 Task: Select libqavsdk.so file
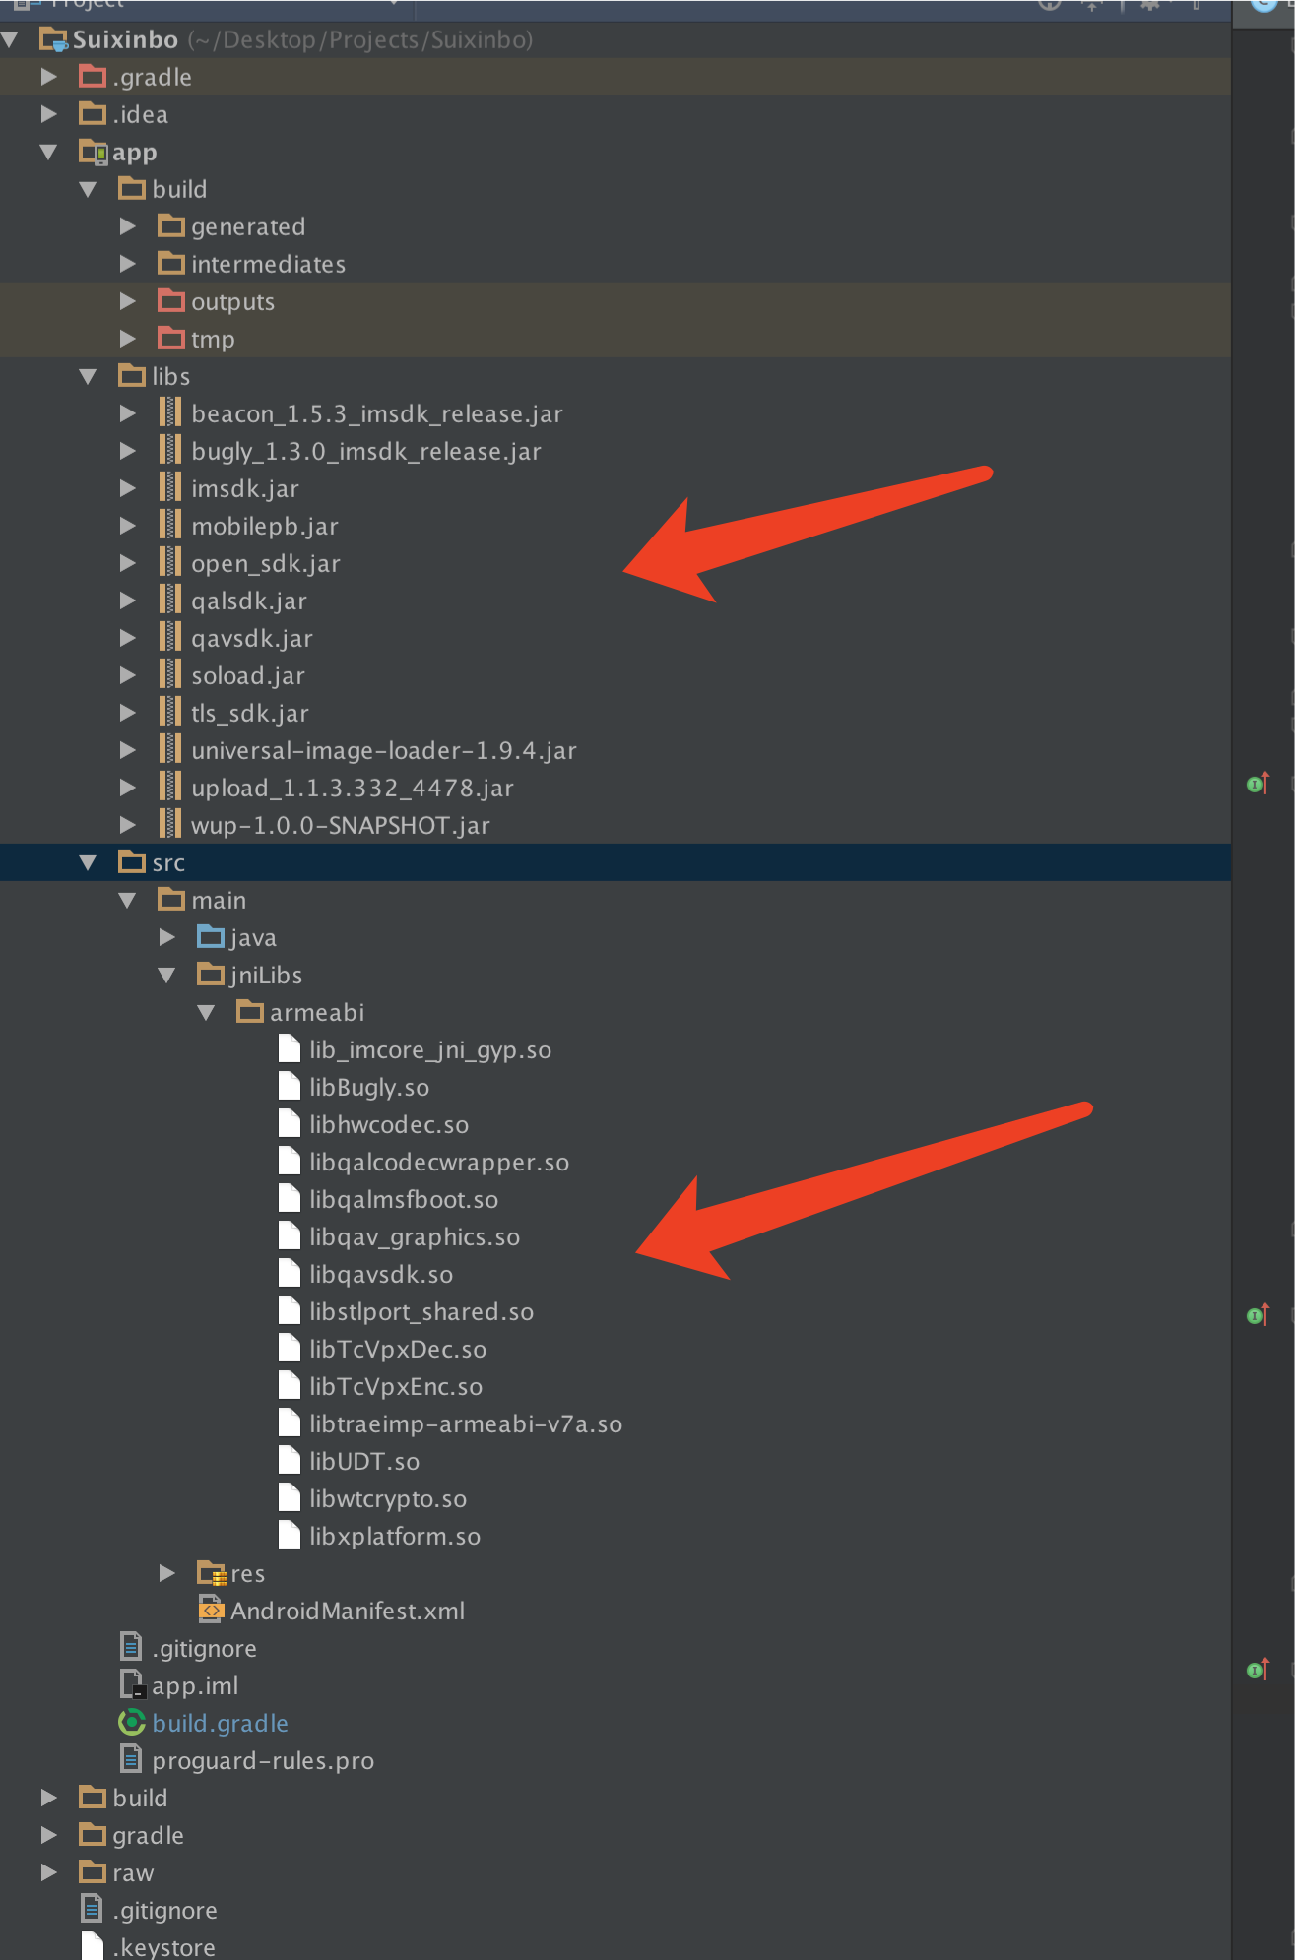(x=381, y=1275)
